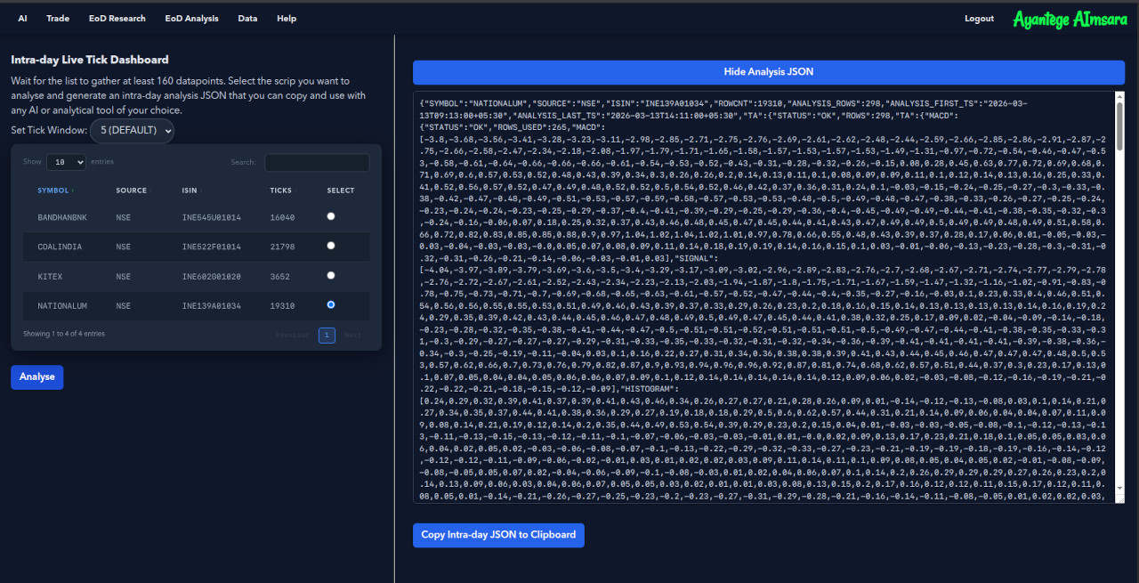Open the Set Tick Window dropdown
This screenshot has width=1139, height=583.
pos(132,130)
